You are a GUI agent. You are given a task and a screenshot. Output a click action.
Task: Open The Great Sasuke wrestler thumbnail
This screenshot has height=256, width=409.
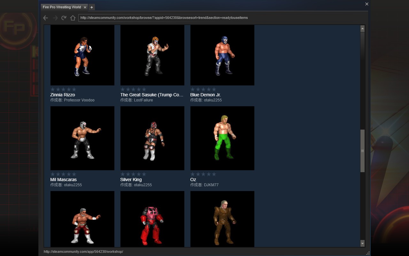pyautogui.click(x=152, y=55)
